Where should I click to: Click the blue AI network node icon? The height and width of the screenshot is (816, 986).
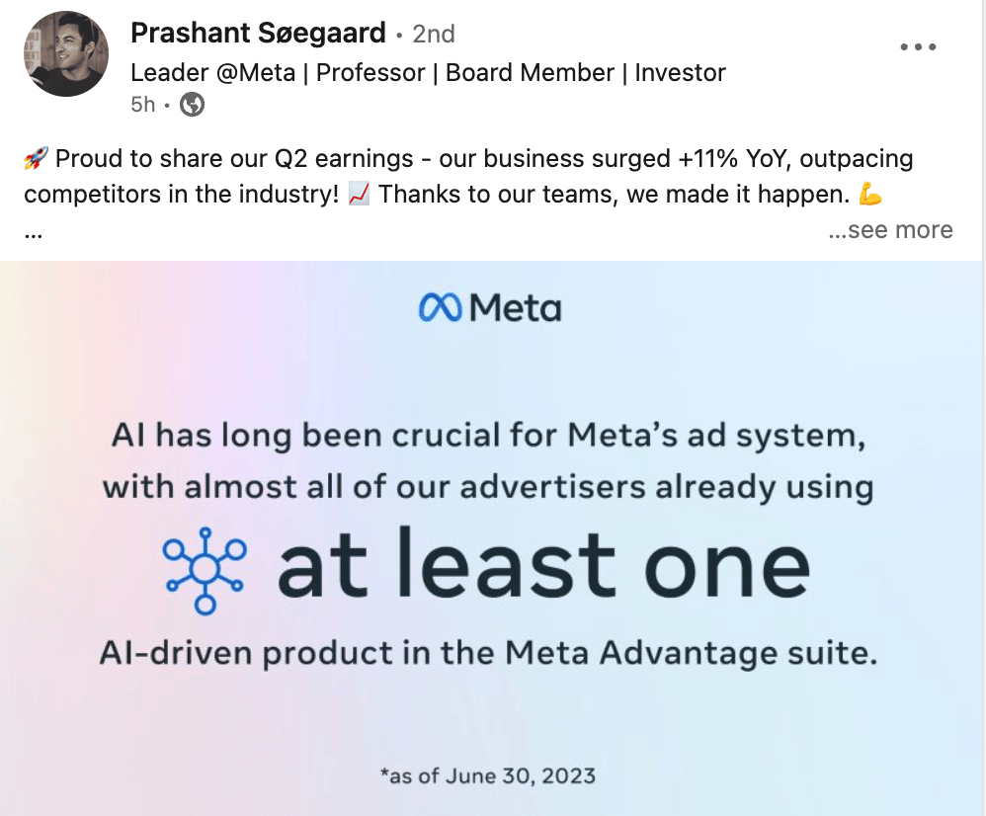coord(205,571)
